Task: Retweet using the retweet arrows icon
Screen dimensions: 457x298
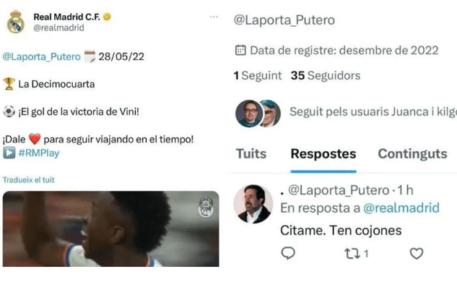Action: click(352, 253)
